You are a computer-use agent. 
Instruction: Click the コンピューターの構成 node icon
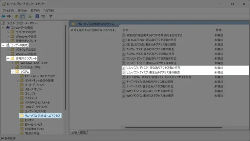(x=8, y=28)
